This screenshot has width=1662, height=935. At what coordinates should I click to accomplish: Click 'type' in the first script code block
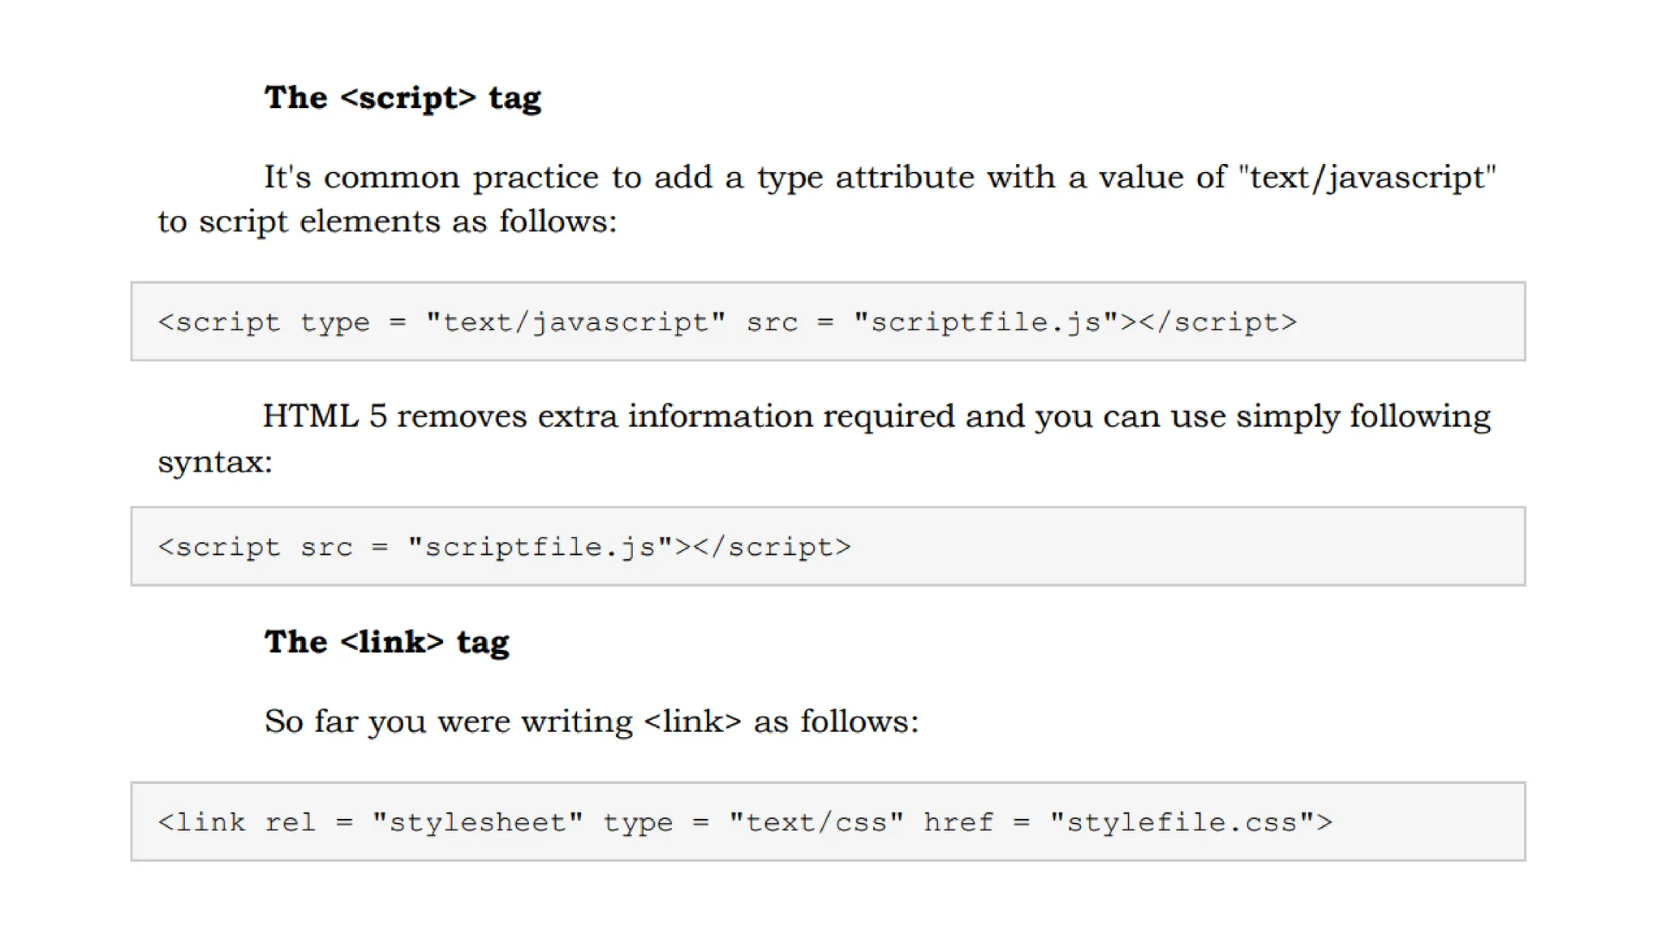[x=334, y=323]
